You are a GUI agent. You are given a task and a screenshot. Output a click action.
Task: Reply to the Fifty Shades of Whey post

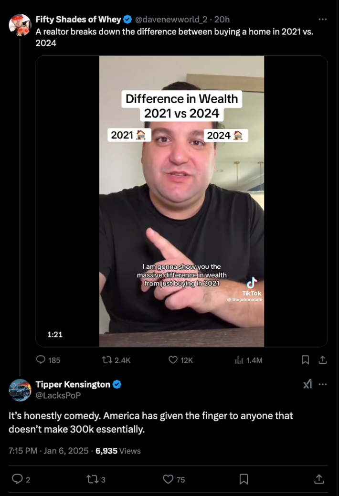click(42, 360)
